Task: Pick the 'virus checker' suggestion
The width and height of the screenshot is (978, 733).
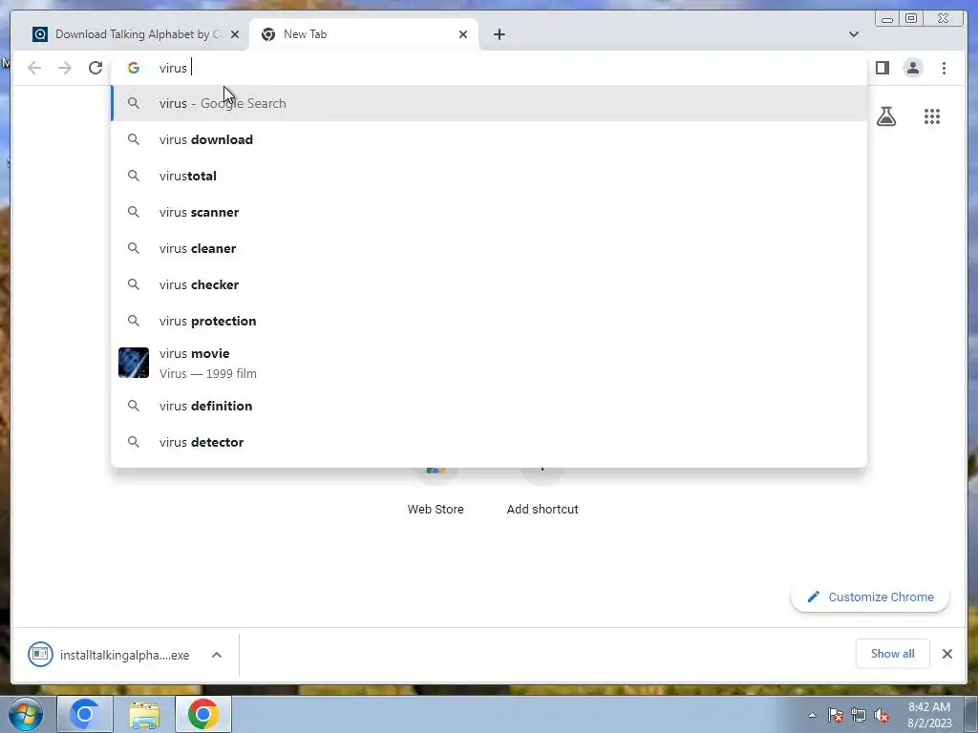Action: 489,284
